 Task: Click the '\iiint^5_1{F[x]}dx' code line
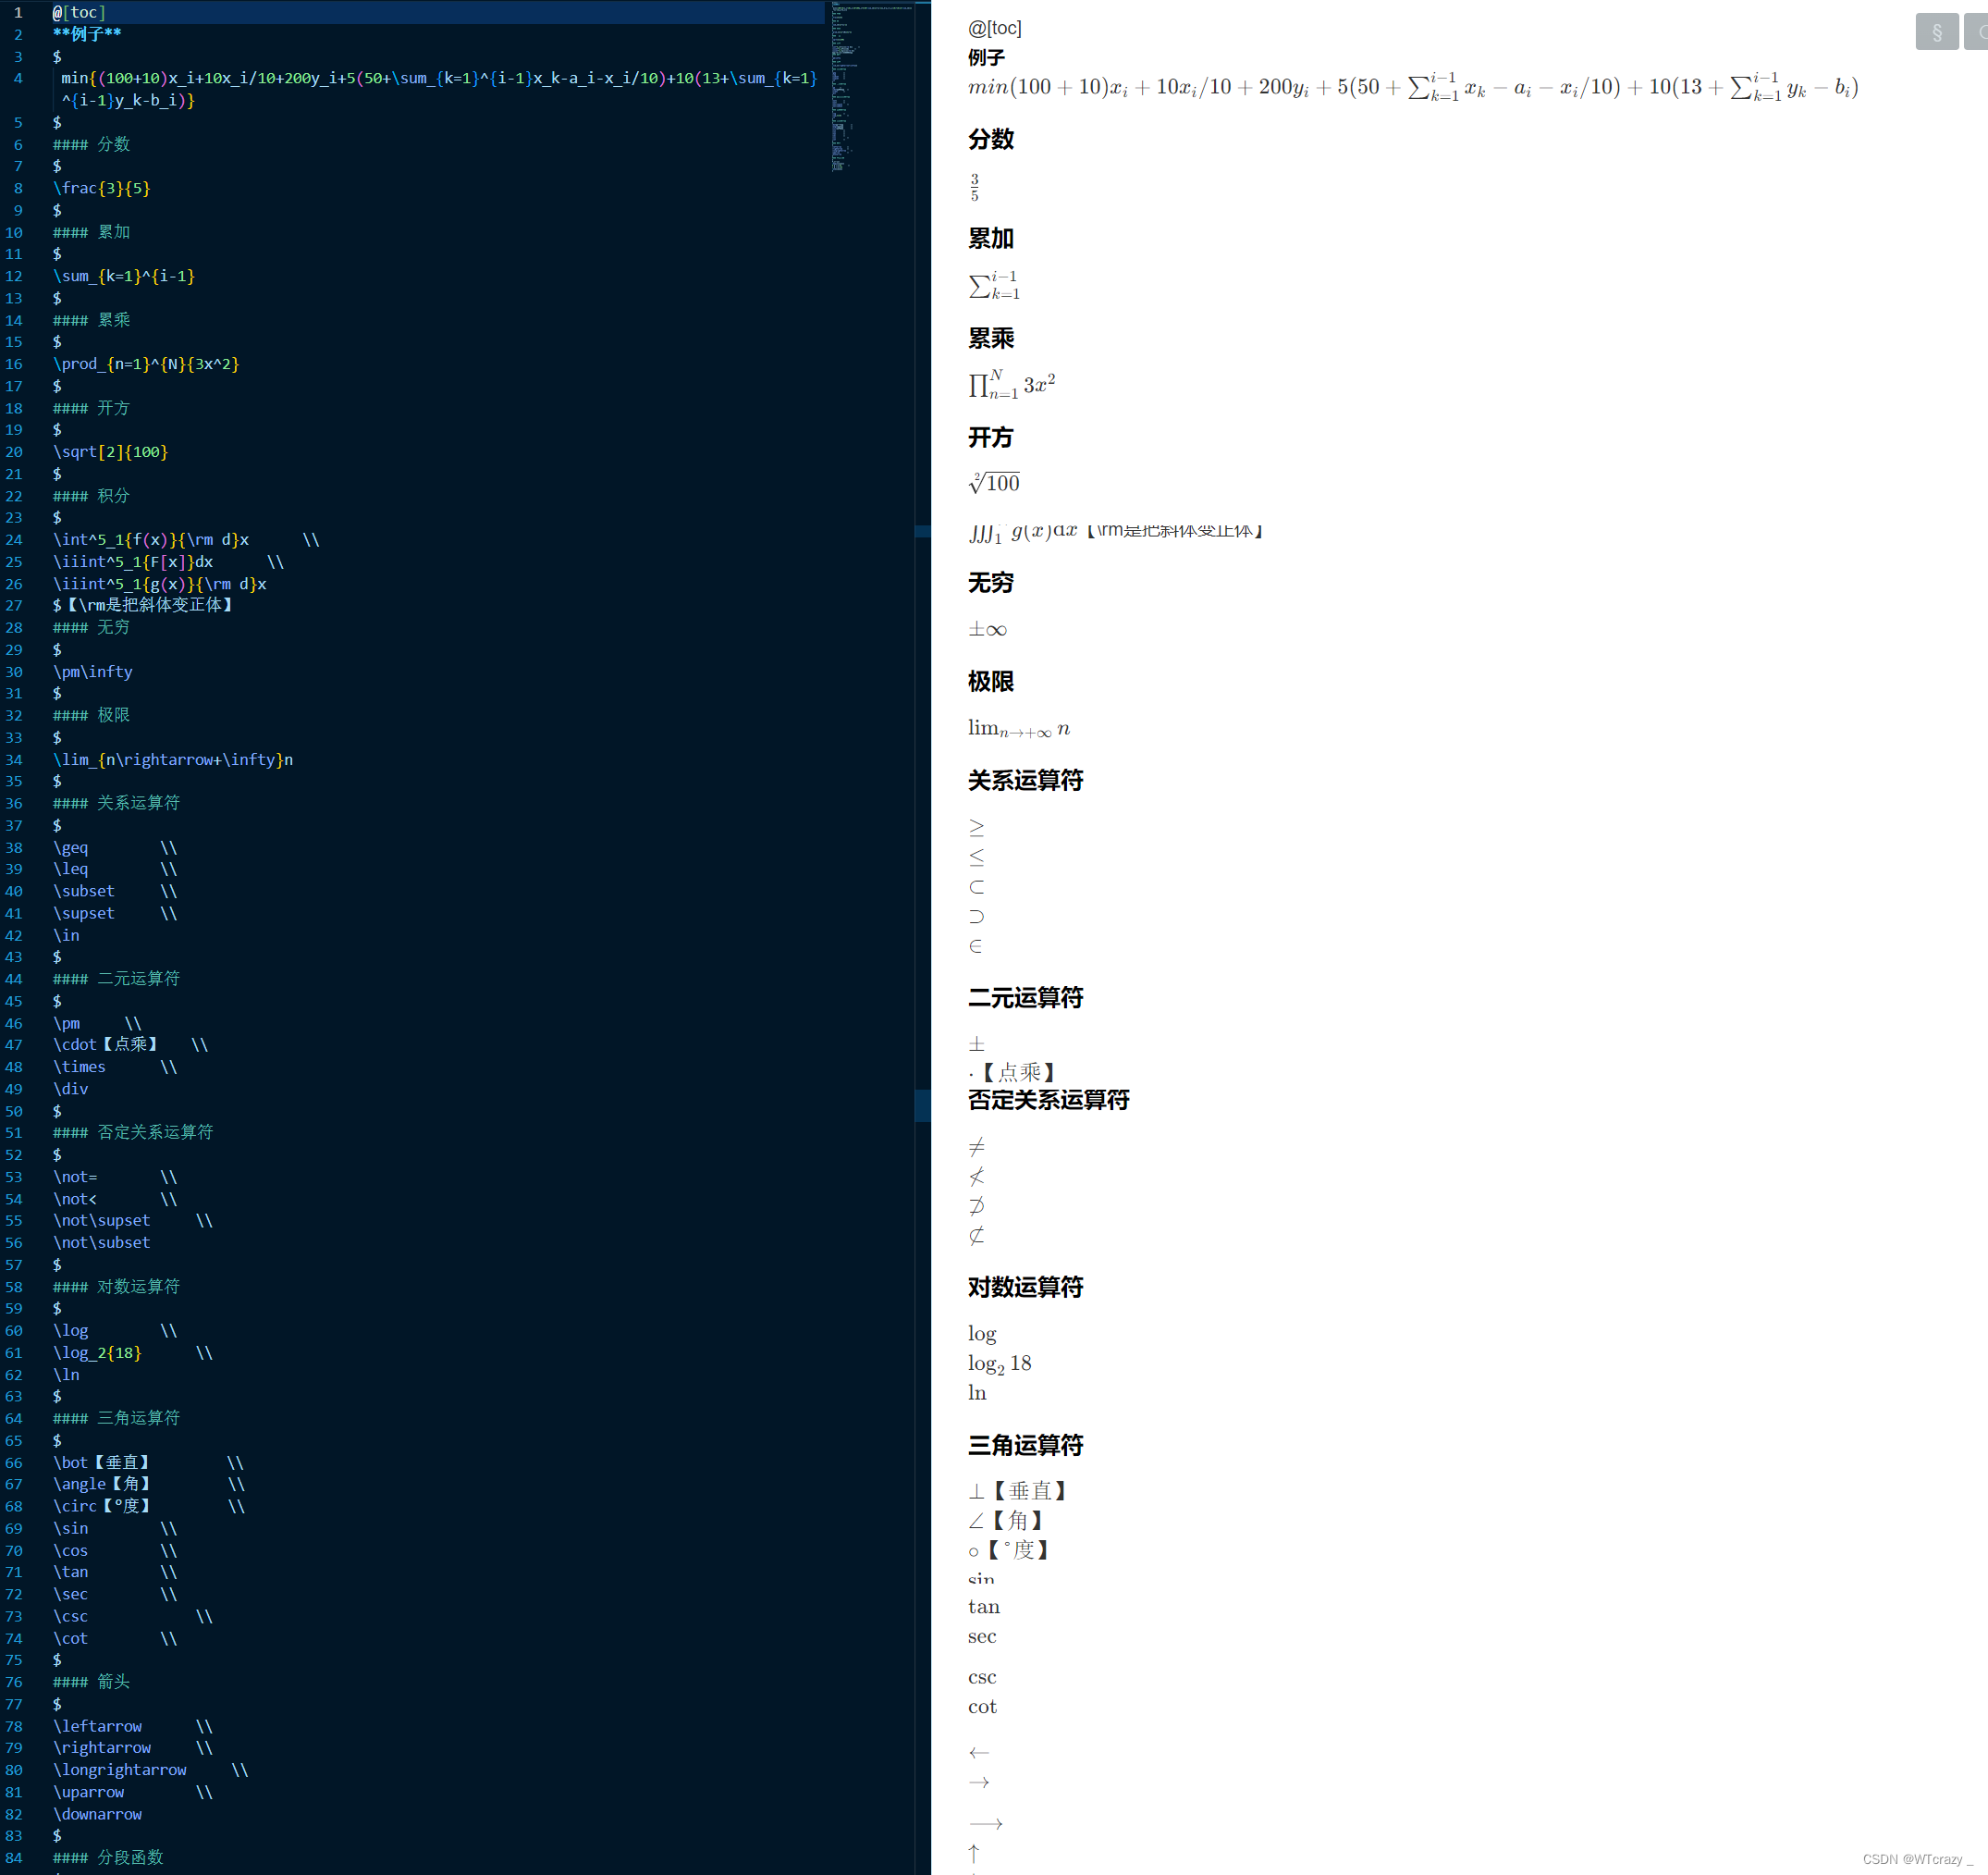click(133, 562)
